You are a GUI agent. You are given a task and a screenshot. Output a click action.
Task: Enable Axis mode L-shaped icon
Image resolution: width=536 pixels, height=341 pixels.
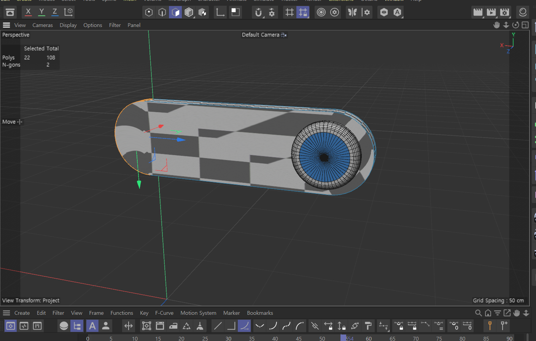click(x=220, y=12)
